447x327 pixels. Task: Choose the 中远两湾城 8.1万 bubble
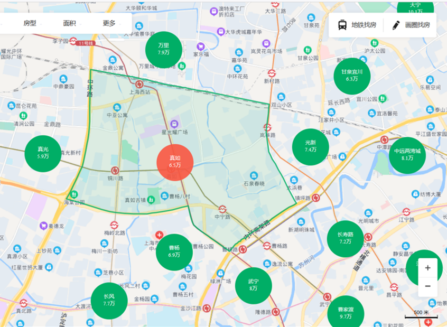point(407,154)
